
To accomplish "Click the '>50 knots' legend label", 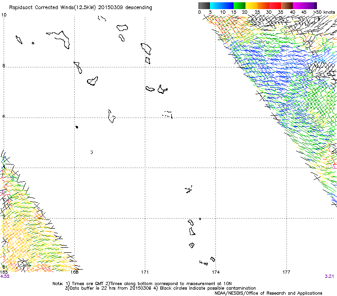I will coord(324,12).
